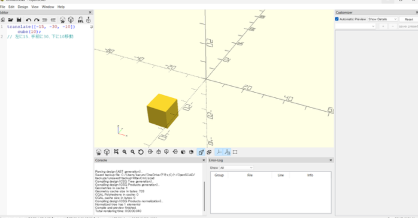
Task: Click the translate([-15, -30, -10]) code line
Action: pyautogui.click(x=41, y=27)
